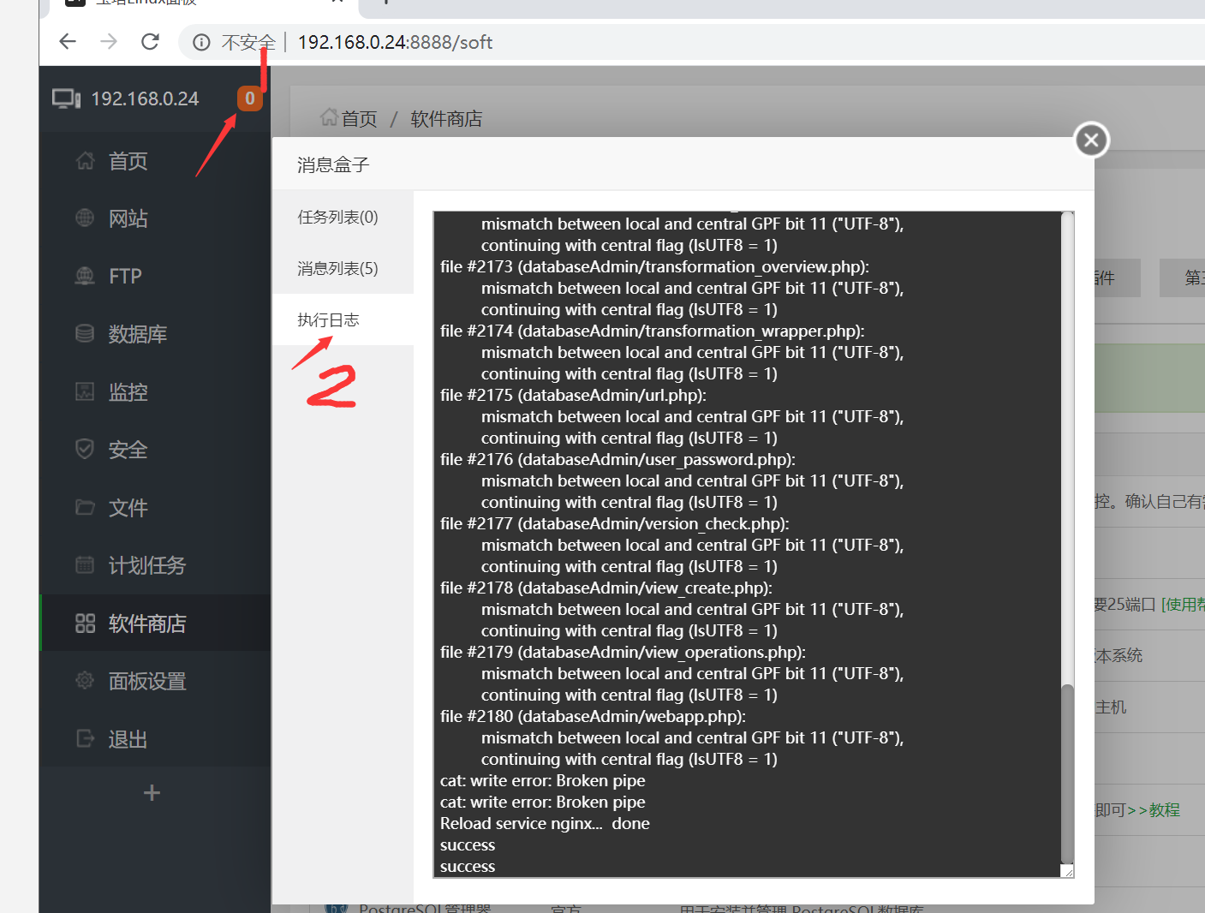Click the breadcrumb home icon

pyautogui.click(x=329, y=117)
